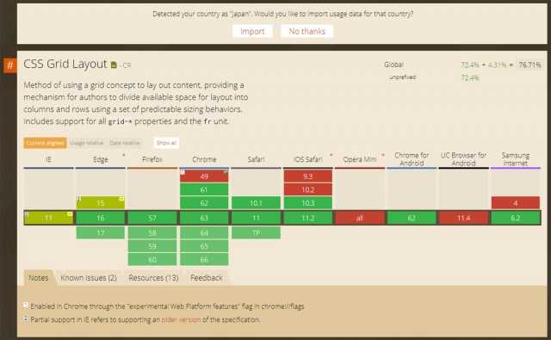Select the Firefox 57 cell
The height and width of the screenshot is (340, 551).
tap(152, 218)
